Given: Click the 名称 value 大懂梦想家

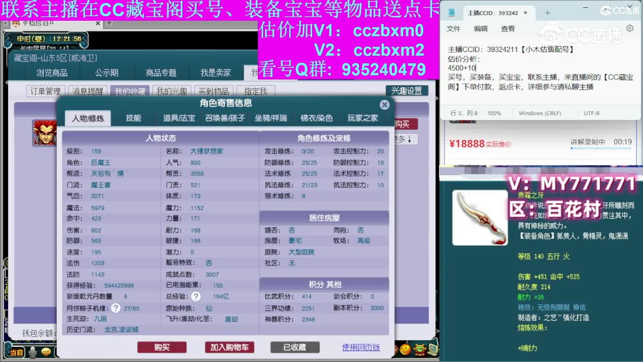Looking at the screenshot, I should [206, 151].
